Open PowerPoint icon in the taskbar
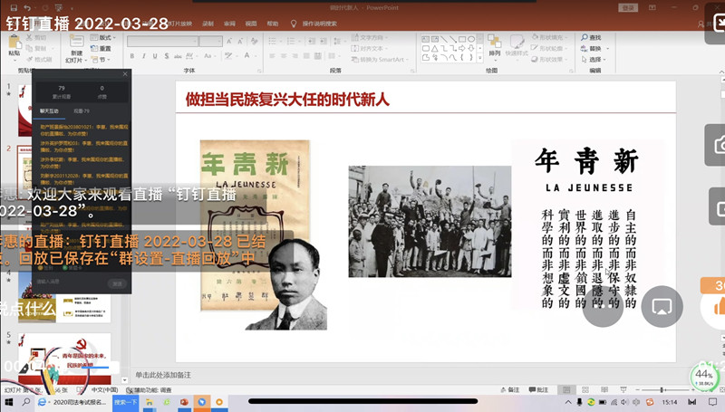This screenshot has height=412, width=725. 184,402
